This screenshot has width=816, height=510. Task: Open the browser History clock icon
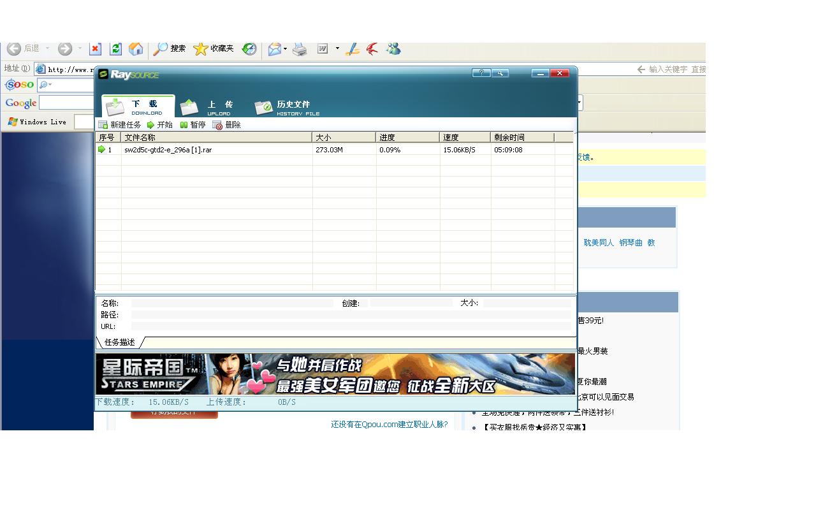[249, 49]
